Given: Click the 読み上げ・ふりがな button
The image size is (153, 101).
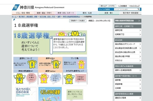Looking at the screenshot, I should (108, 6).
